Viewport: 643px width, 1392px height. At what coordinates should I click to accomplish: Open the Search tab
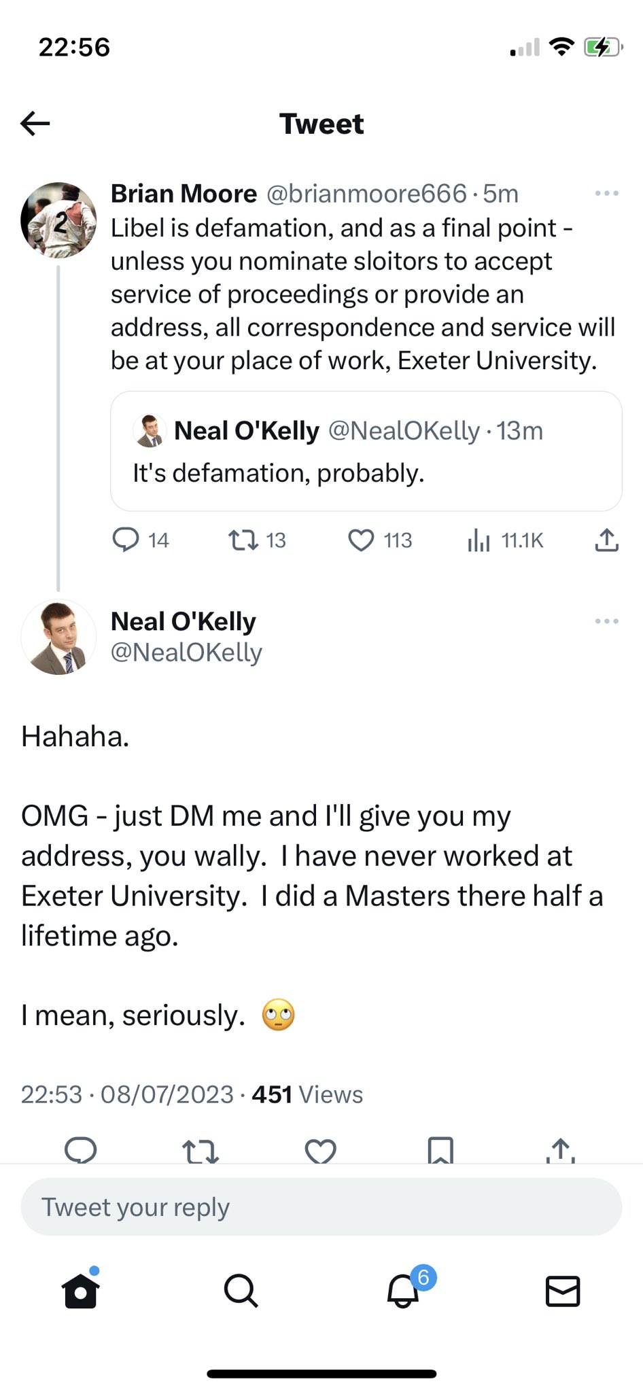[x=241, y=1290]
